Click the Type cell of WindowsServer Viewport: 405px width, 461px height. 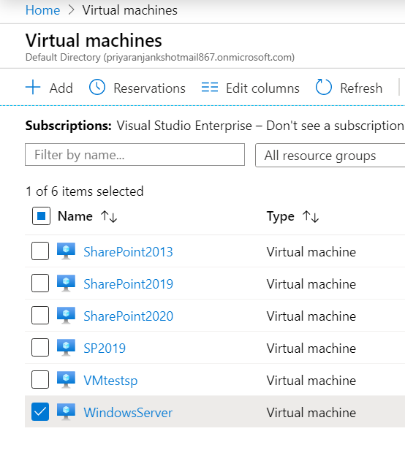311,413
